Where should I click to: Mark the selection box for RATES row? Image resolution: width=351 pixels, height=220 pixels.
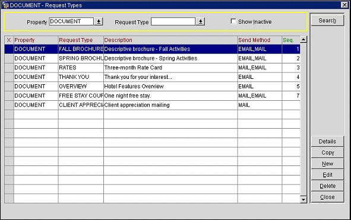tap(9, 68)
